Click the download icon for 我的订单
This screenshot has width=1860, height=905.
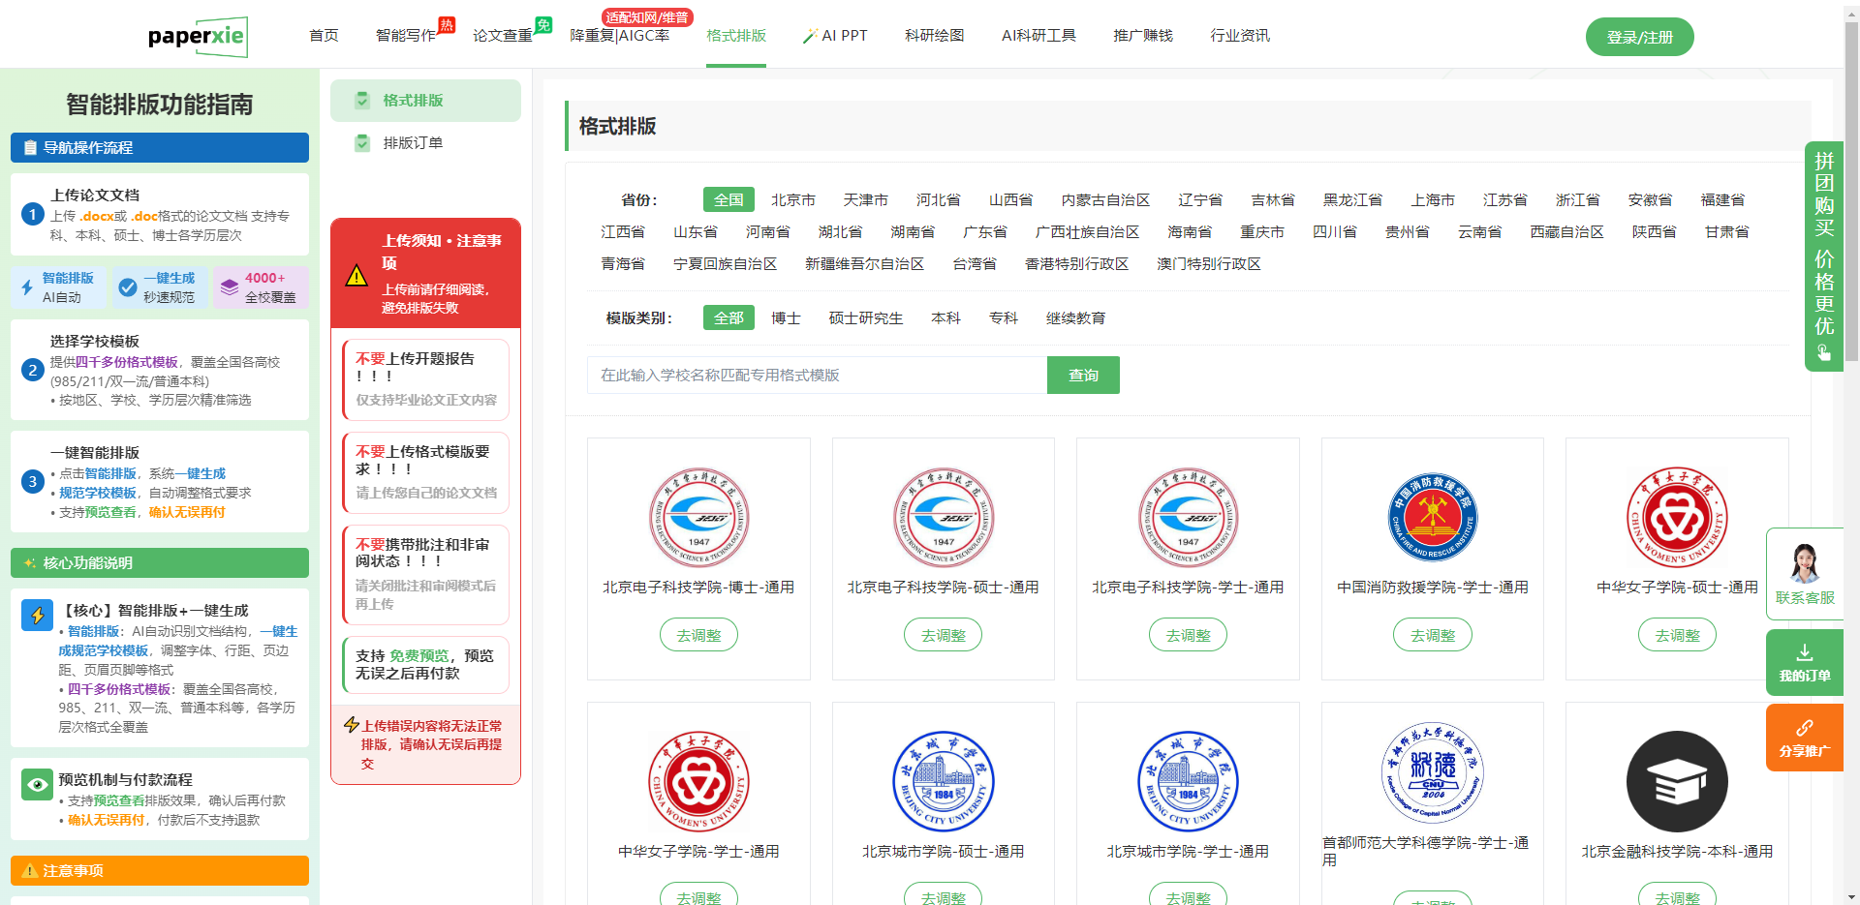pos(1805,652)
